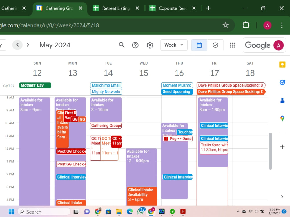Open Google apps grid
Image resolution: width=290 pixels, height=217 pixels.
pos(232,45)
